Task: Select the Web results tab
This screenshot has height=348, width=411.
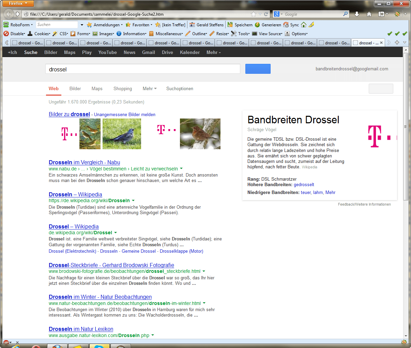Action: click(x=54, y=88)
